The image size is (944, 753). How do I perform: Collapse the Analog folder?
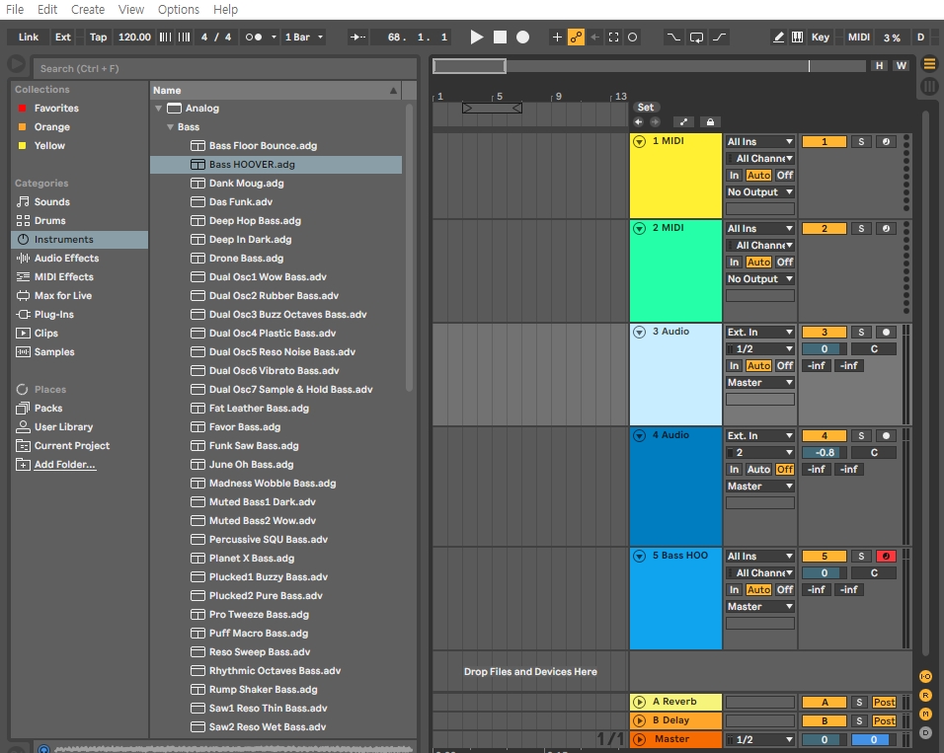click(158, 109)
